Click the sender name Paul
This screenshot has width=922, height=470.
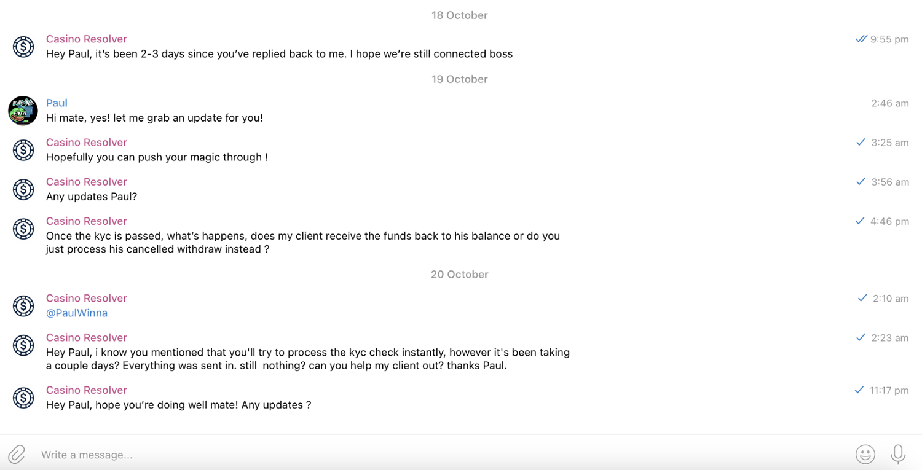coord(57,103)
